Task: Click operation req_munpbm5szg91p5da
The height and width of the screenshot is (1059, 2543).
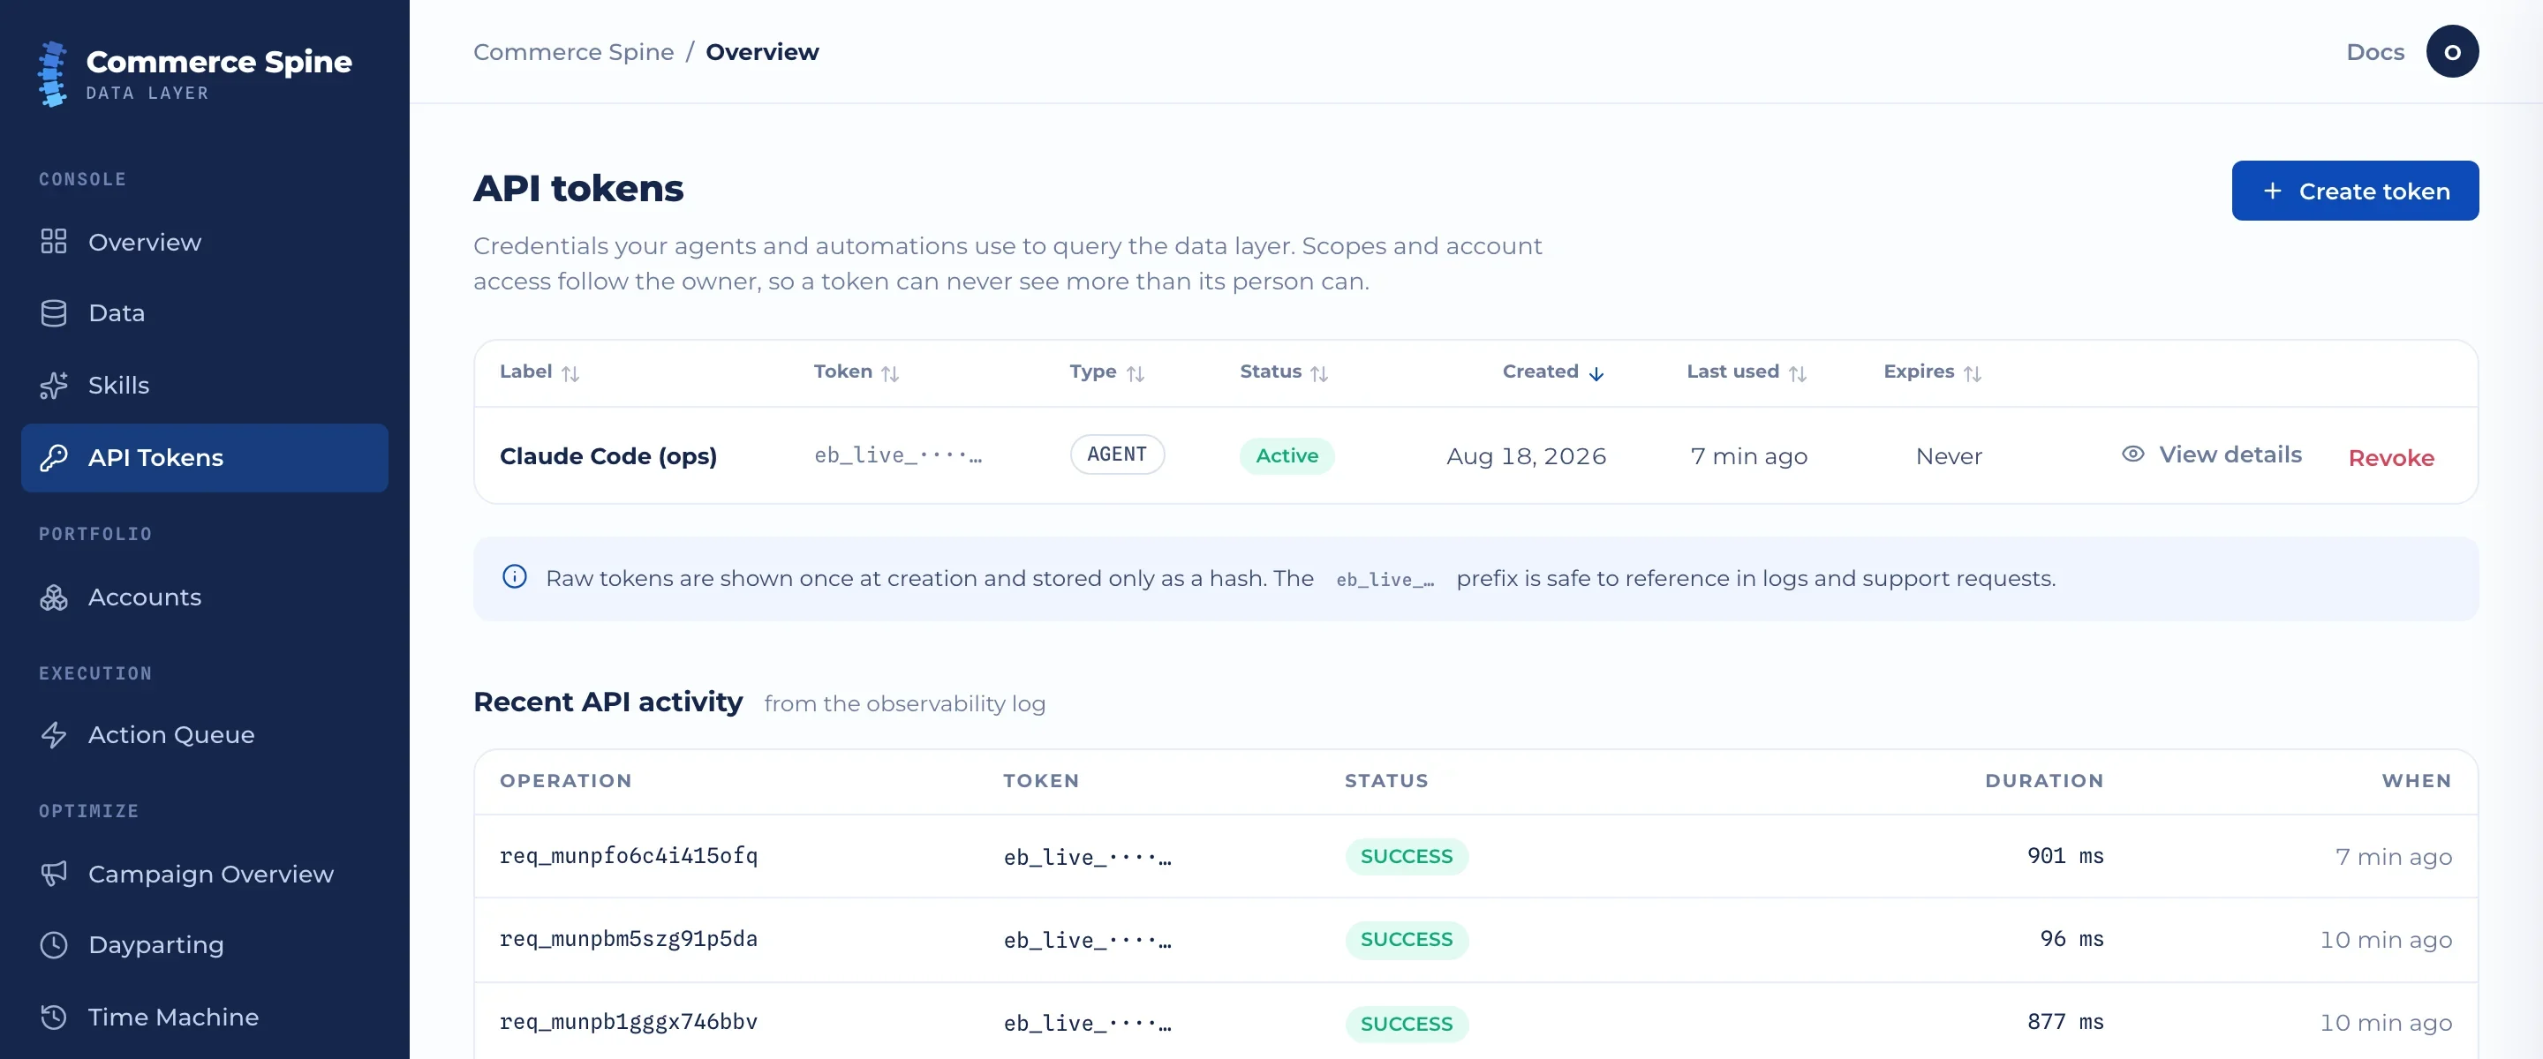Action: (x=628, y=939)
